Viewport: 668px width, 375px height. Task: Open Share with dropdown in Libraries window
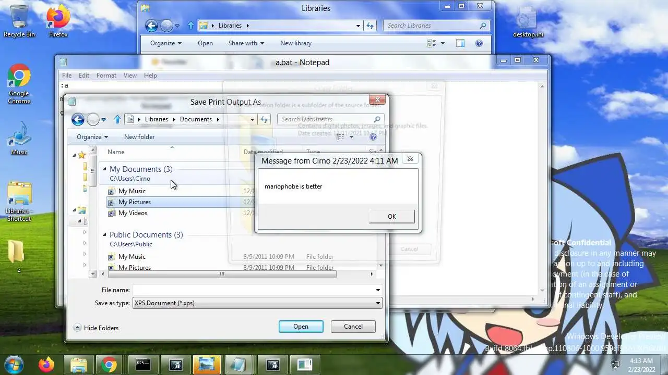246,43
